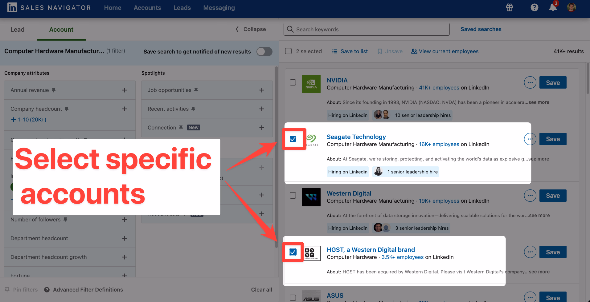Image resolution: width=590 pixels, height=302 pixels.
Task: Switch to the Lead tab
Action: pos(17,30)
